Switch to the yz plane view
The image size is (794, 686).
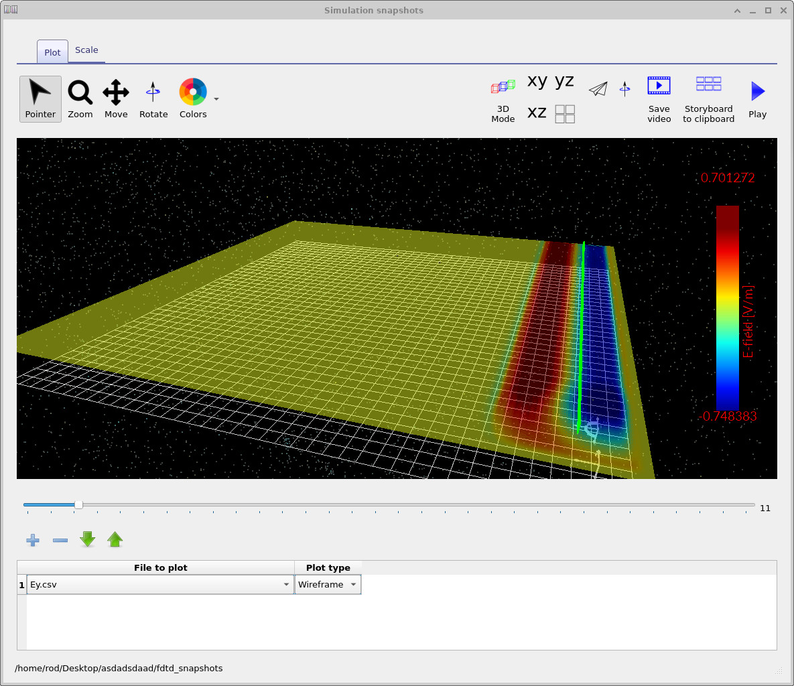[x=564, y=81]
